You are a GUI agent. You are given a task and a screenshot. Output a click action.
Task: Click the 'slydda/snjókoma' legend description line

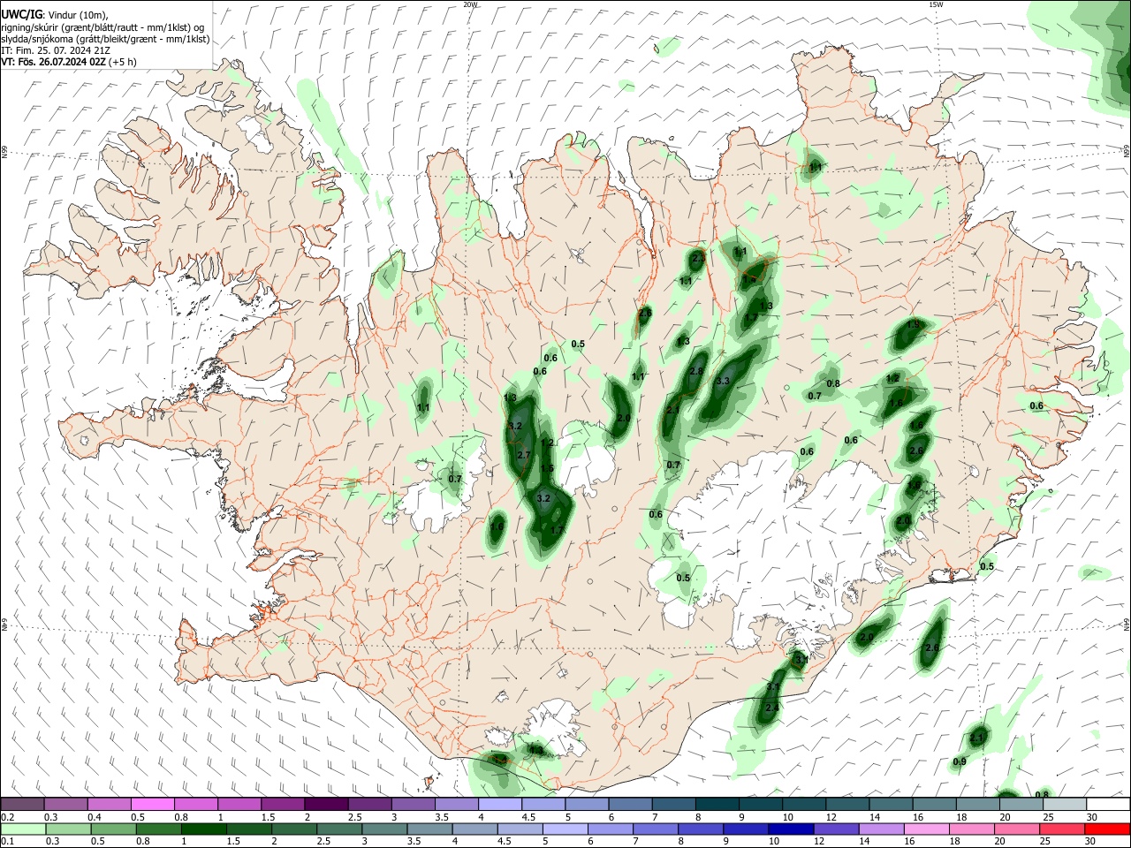click(x=105, y=39)
